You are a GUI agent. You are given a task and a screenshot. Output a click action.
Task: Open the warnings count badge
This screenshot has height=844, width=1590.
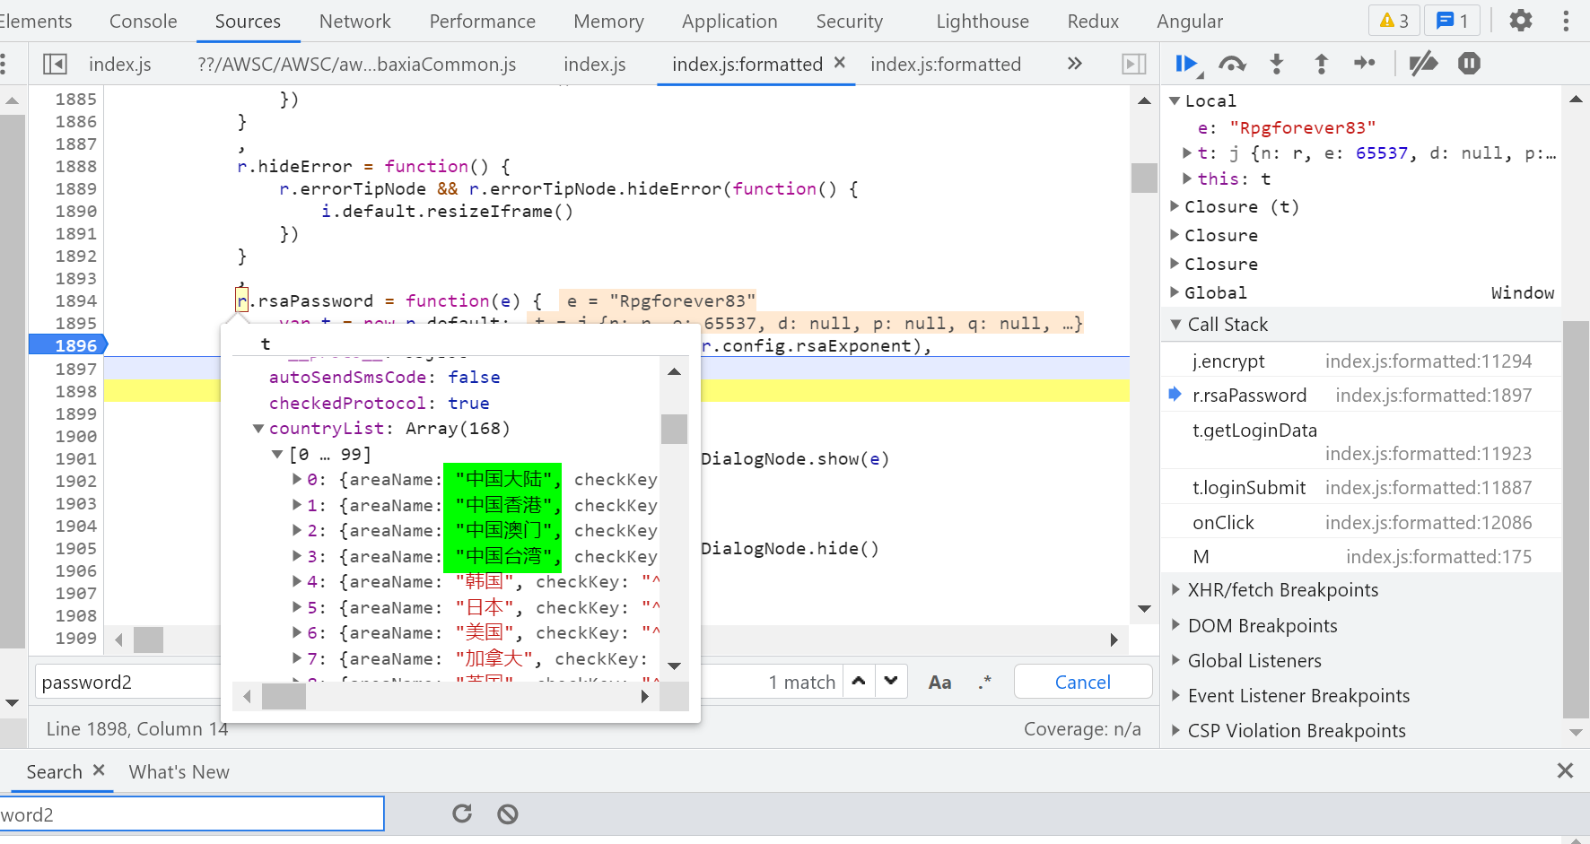click(1394, 21)
